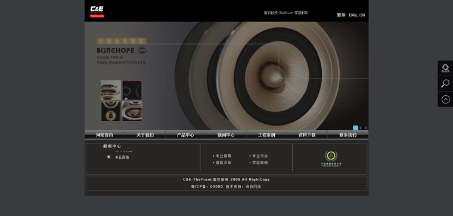Click the bottom-right speaker thumbnail
The image size is (453, 216).
132,111
